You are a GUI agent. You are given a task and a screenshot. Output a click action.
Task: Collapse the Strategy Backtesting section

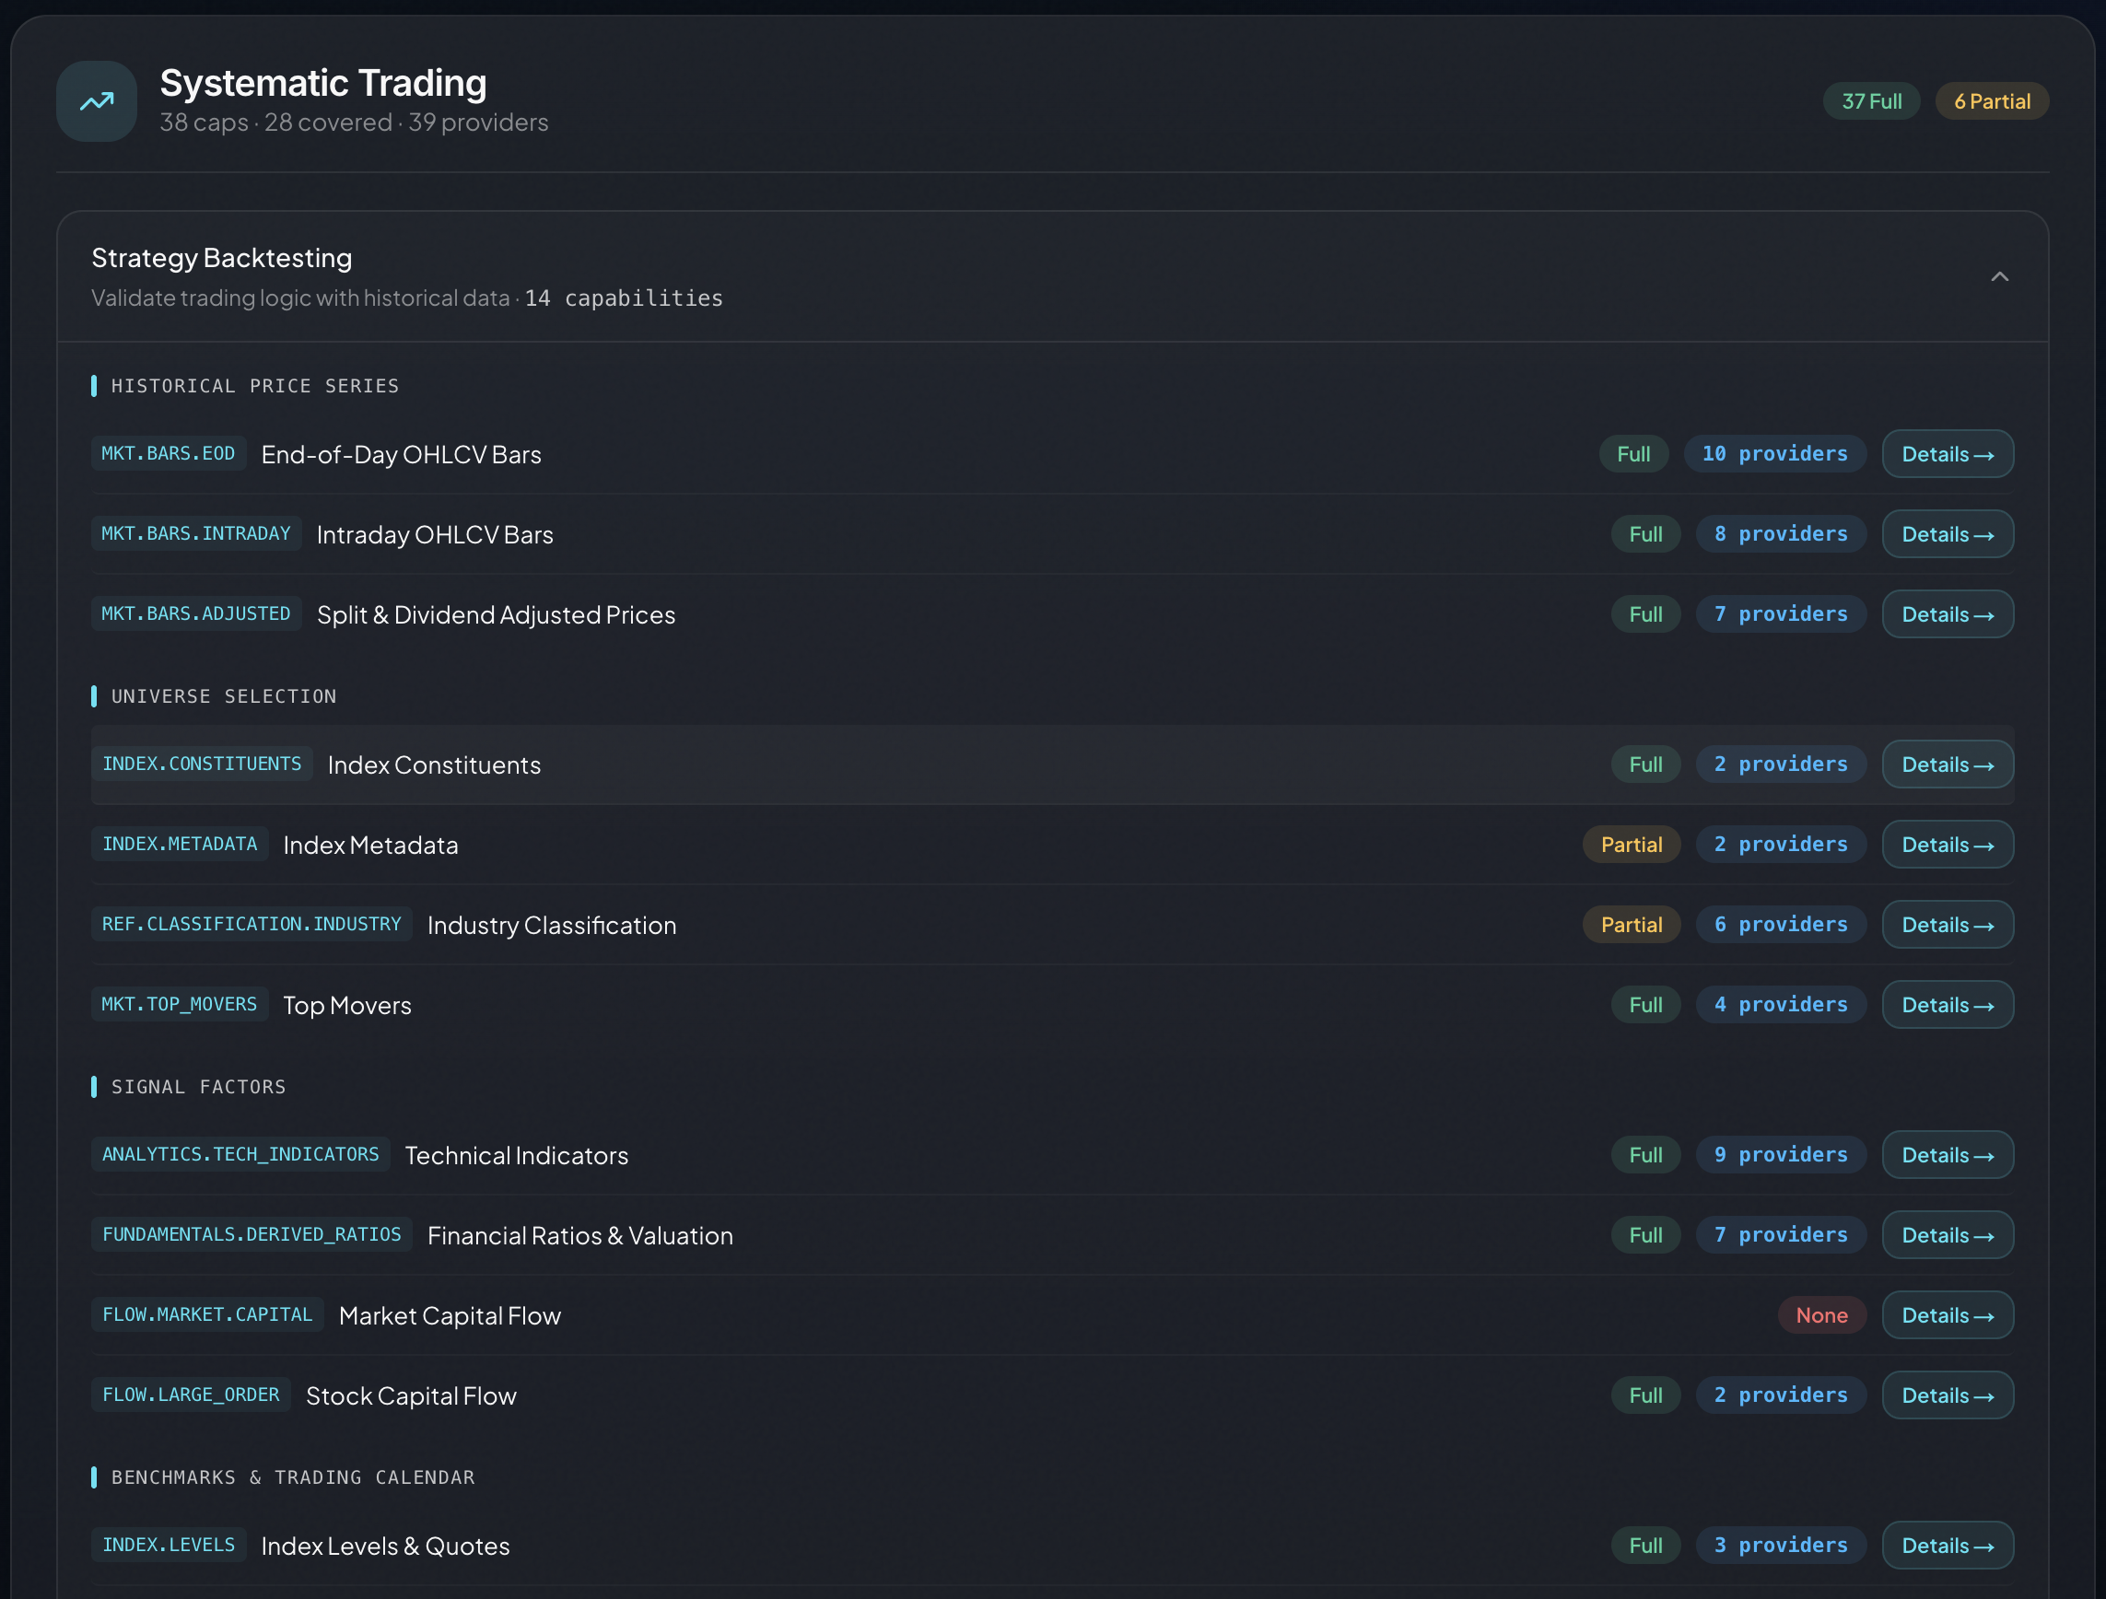1998,277
